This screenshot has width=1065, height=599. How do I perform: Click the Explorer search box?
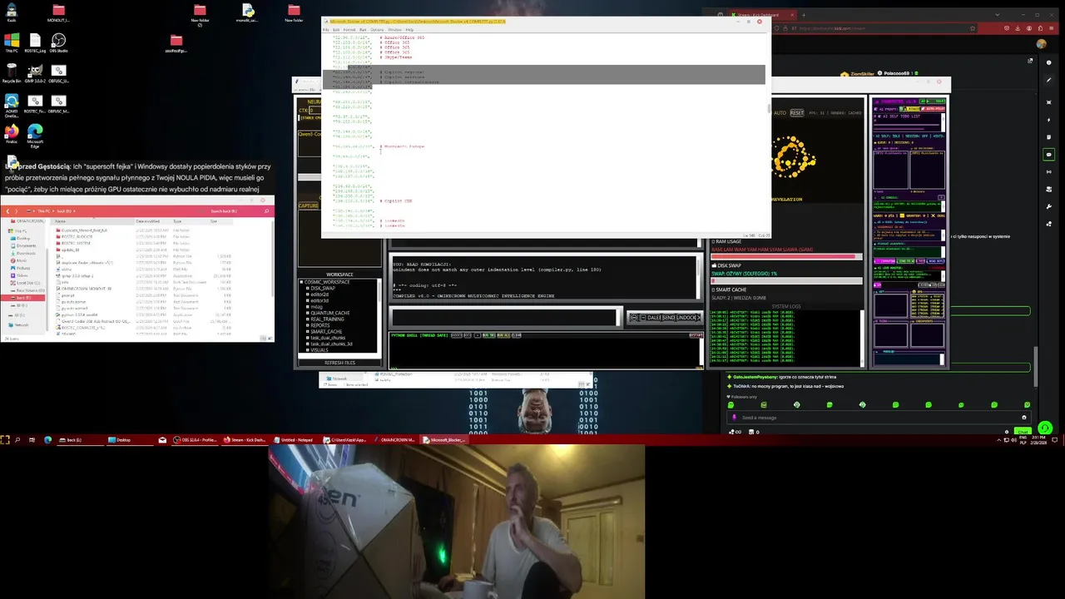(x=237, y=211)
